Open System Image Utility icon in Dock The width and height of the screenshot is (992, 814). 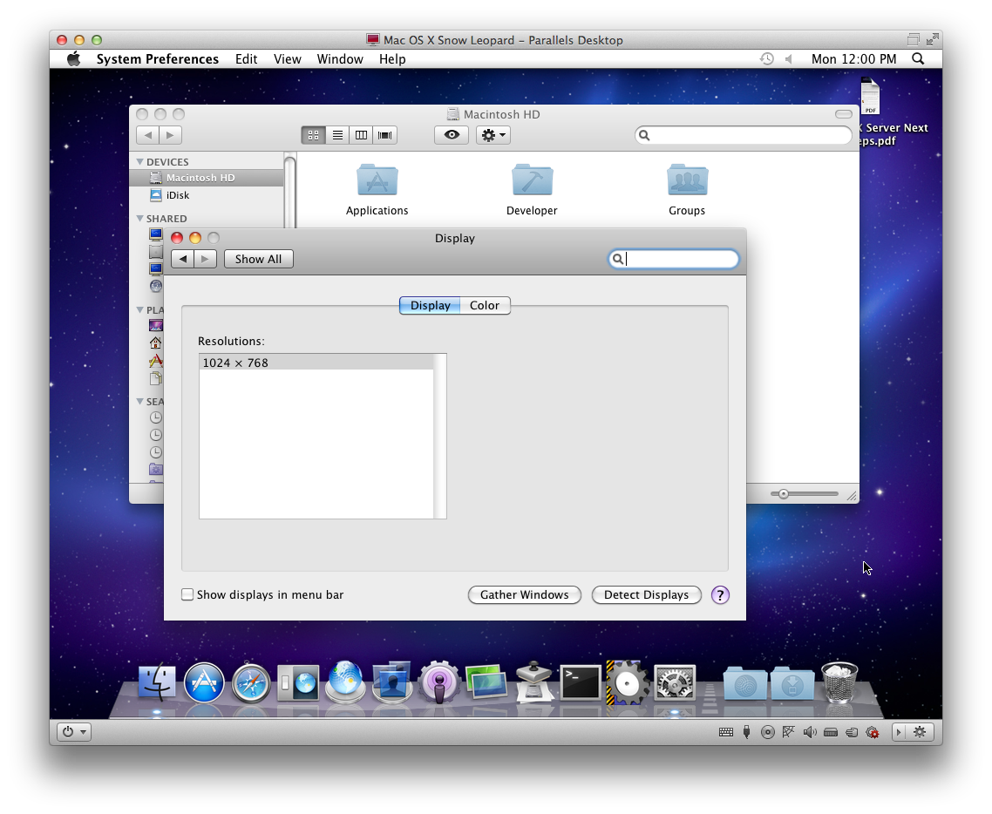tap(486, 682)
